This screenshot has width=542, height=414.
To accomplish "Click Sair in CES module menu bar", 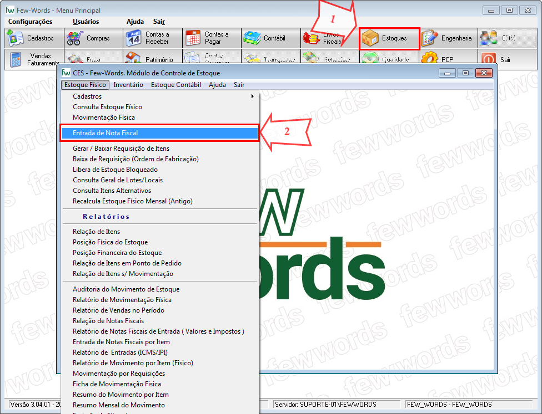I will coord(239,85).
